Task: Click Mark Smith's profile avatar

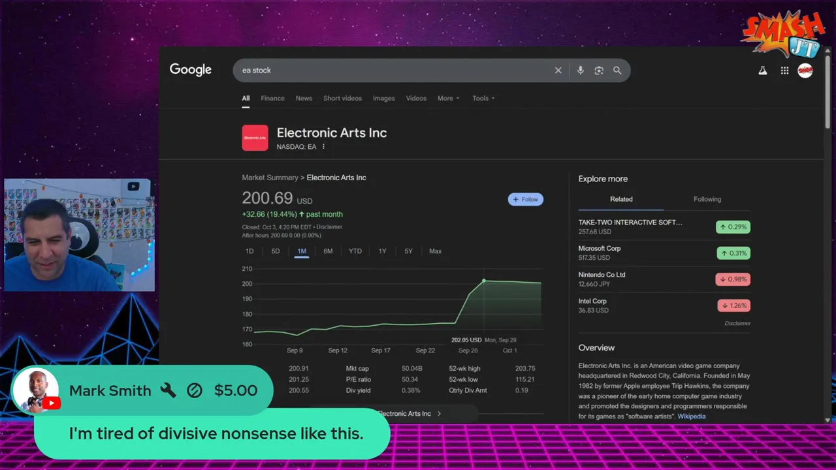Action: pos(36,390)
